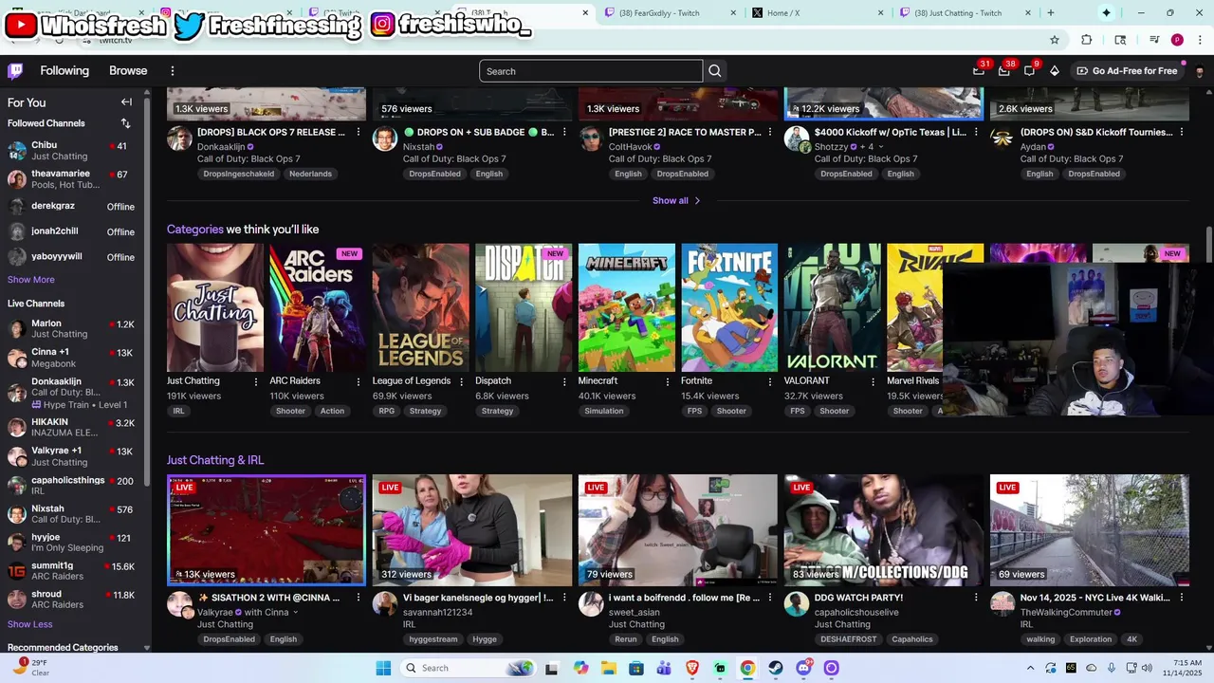This screenshot has width=1214, height=683.
Task: Open options menu for DDG WATCH PARTY stream
Action: click(976, 598)
